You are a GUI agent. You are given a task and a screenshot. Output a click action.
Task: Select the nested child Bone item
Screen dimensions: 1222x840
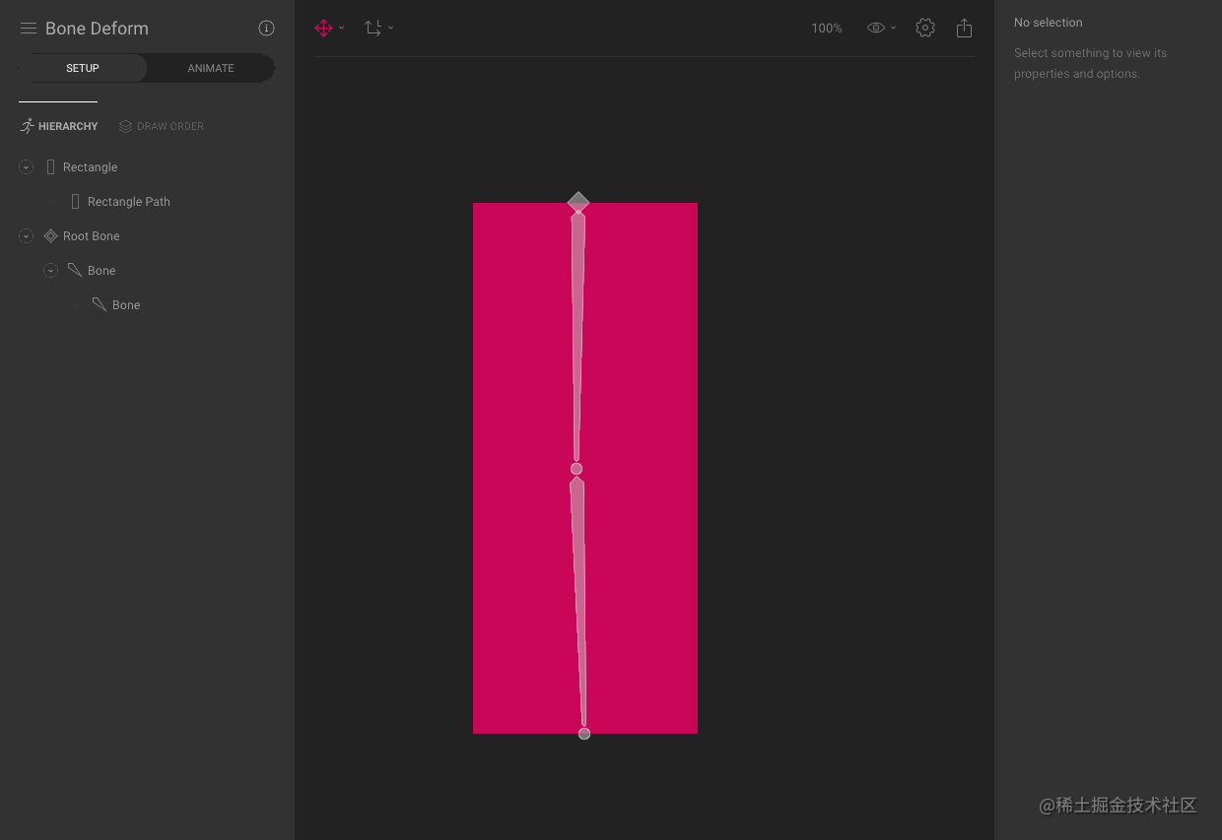coord(126,305)
